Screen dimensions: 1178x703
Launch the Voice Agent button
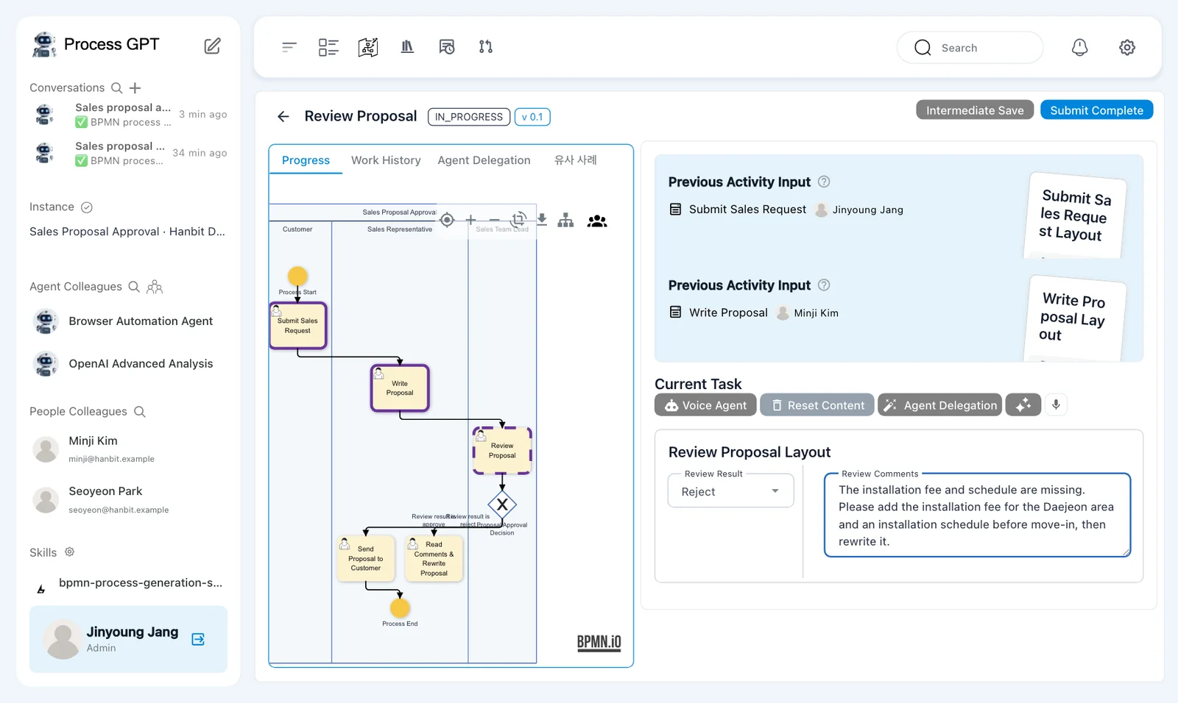tap(705, 405)
